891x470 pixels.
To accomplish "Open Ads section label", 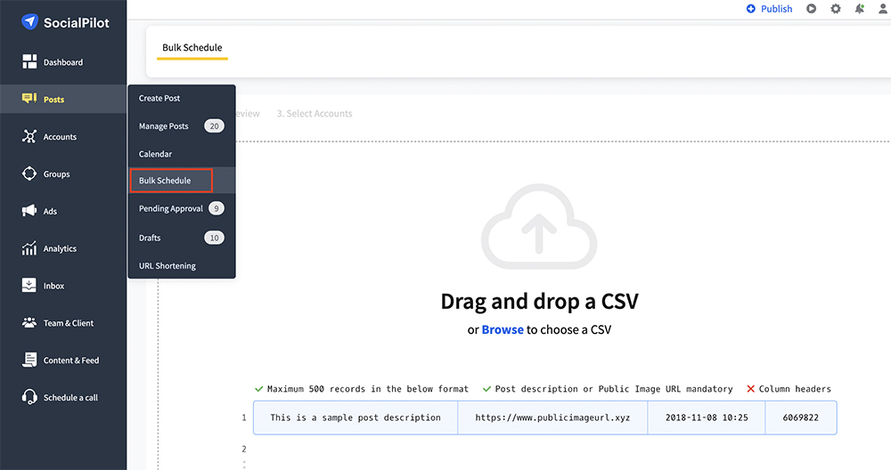I will click(50, 211).
